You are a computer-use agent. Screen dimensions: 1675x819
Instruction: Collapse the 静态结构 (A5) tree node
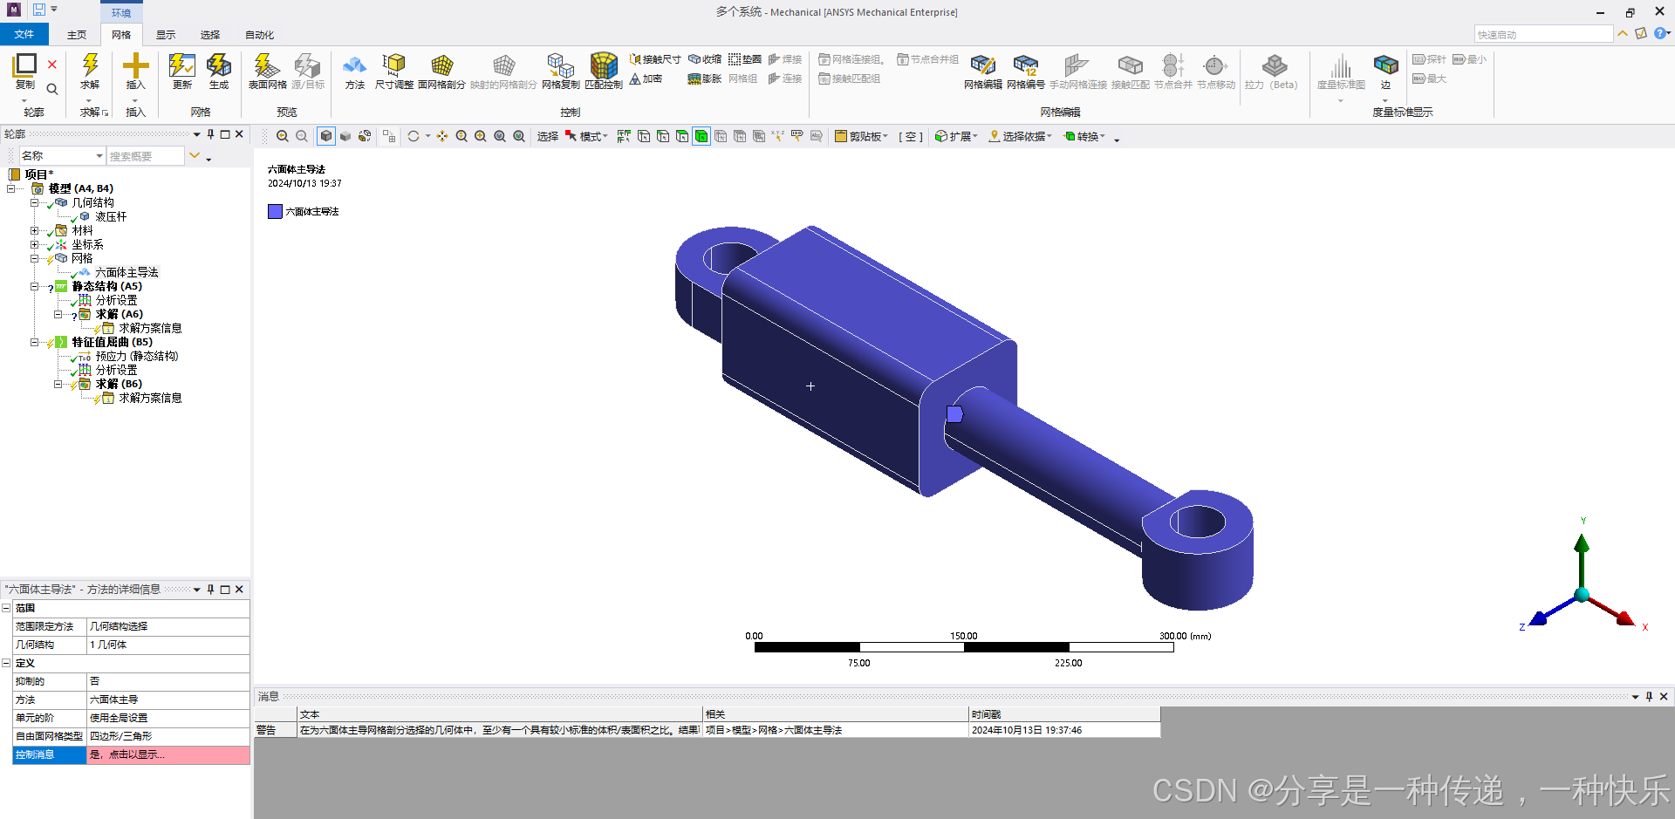tap(35, 286)
